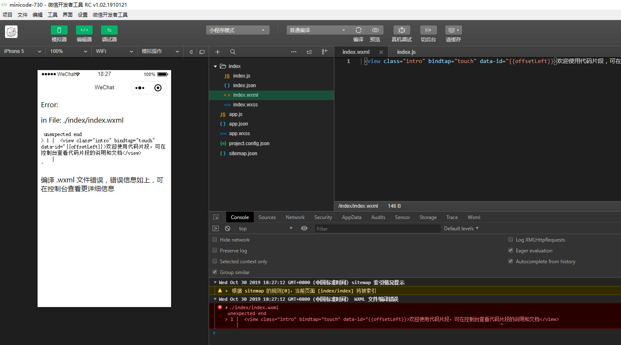Uncheck the Group similar checkbox
Viewport: 621px width, 345px height.
[x=215, y=272]
